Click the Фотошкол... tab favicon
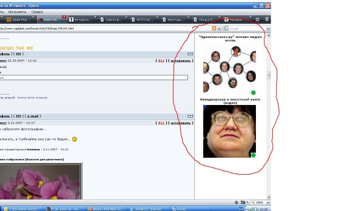This screenshot has width=337, height=211. (71, 20)
